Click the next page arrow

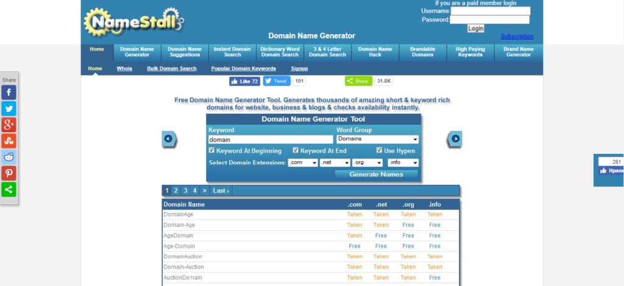click(x=204, y=190)
